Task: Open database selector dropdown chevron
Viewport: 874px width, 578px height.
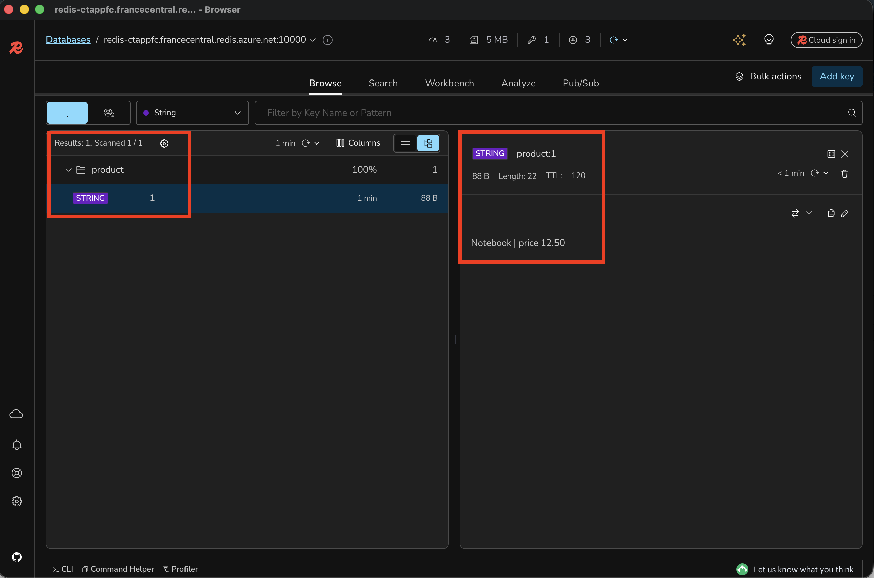Action: click(313, 40)
